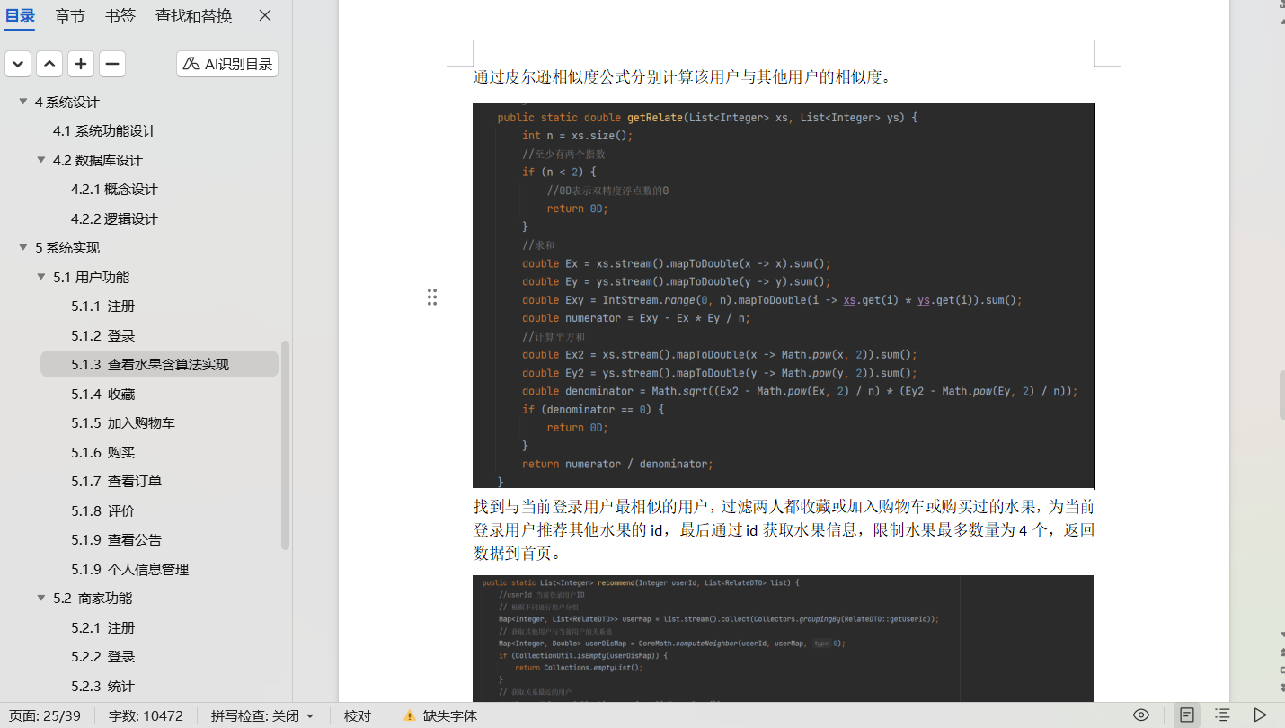Click the plus heading level button
This screenshot has height=728, width=1285.
click(81, 64)
